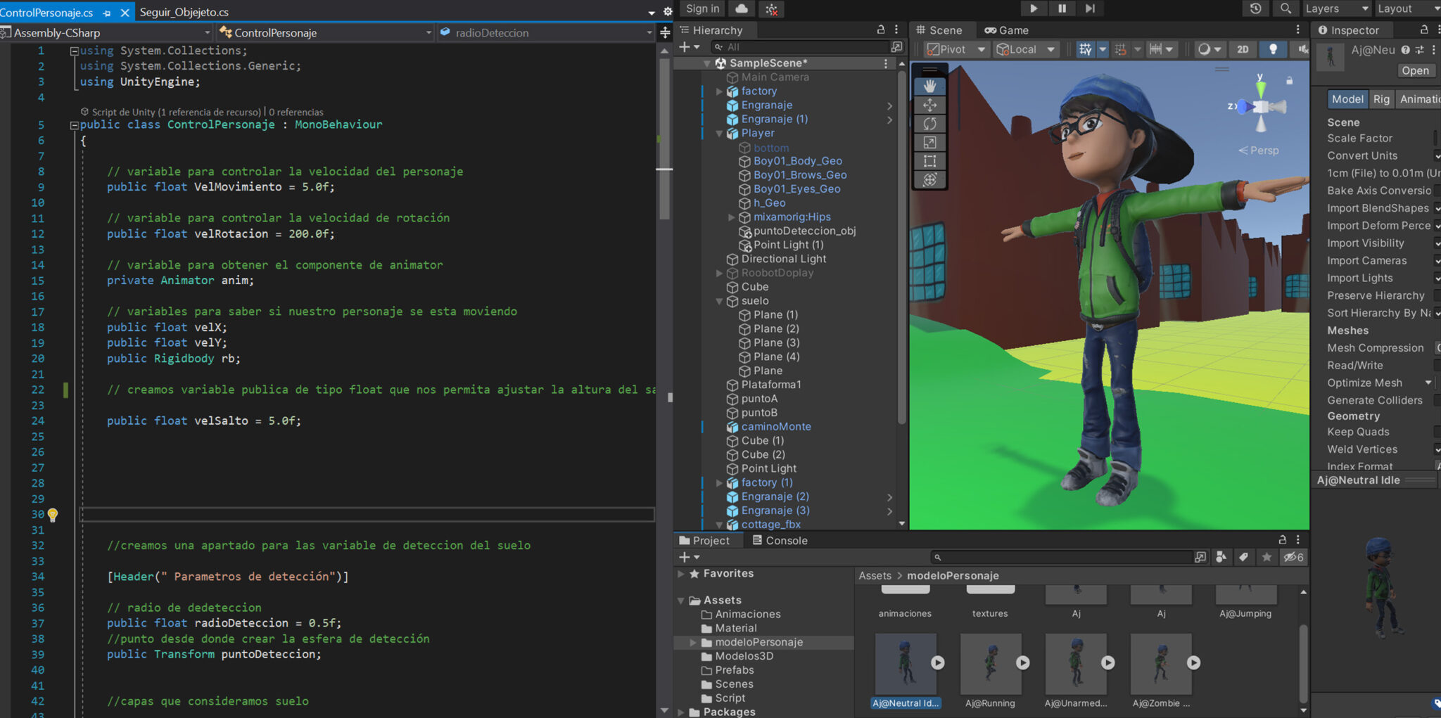Screen dimensions: 1441x718
Task: Select the Move tool in the Scene overlay
Action: (930, 105)
